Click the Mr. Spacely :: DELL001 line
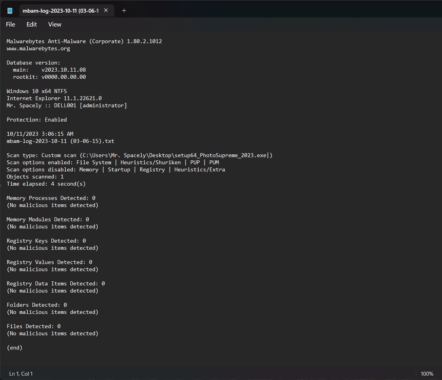442x380 pixels. tap(67, 105)
